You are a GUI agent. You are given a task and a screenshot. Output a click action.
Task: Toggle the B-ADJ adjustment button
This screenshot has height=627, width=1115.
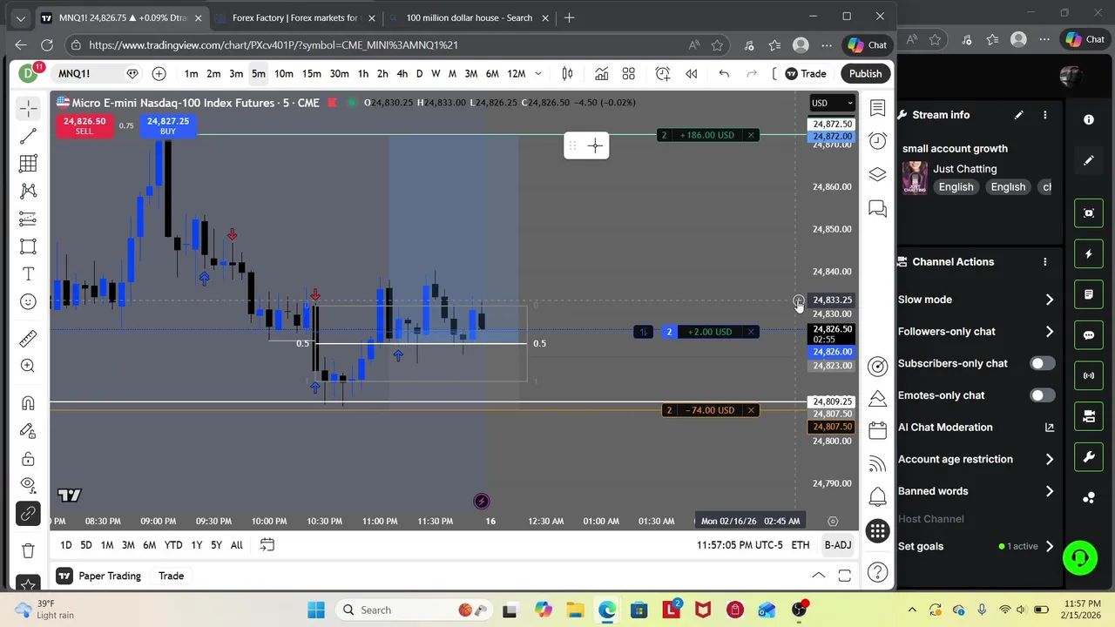pyautogui.click(x=838, y=545)
